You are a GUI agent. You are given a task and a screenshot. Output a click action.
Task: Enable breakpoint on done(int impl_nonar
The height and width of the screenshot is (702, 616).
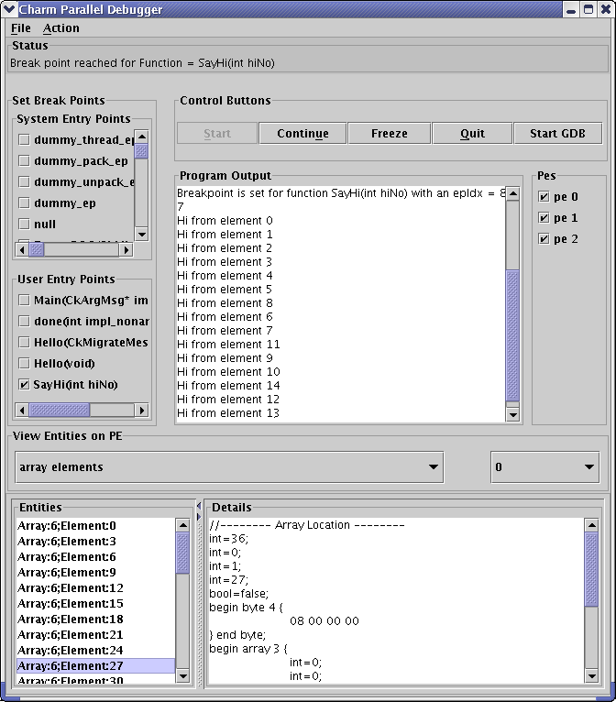(24, 321)
